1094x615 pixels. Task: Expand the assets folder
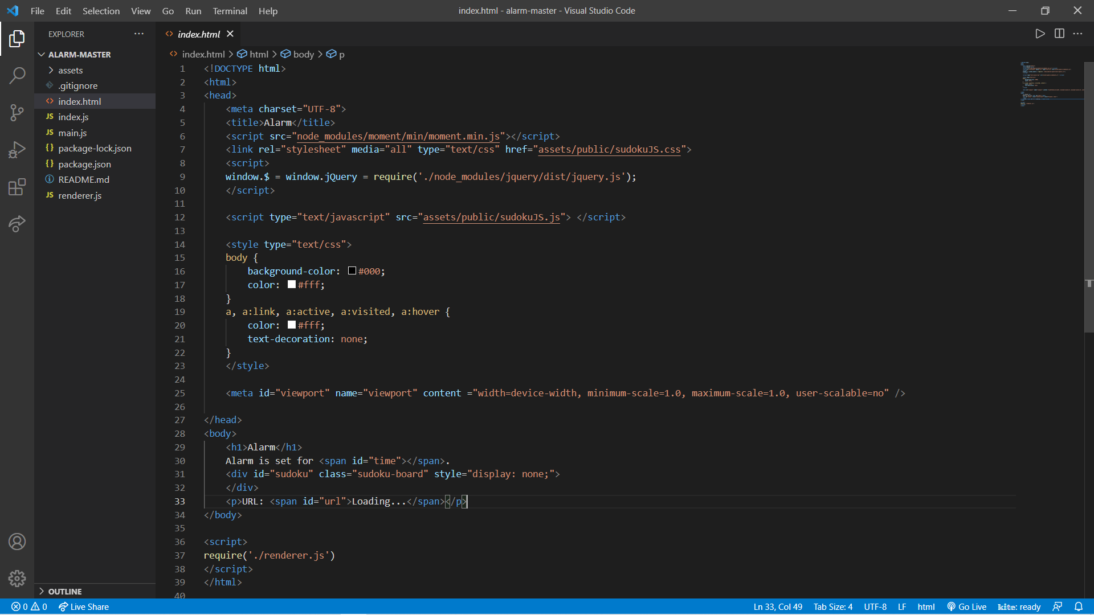coord(70,70)
